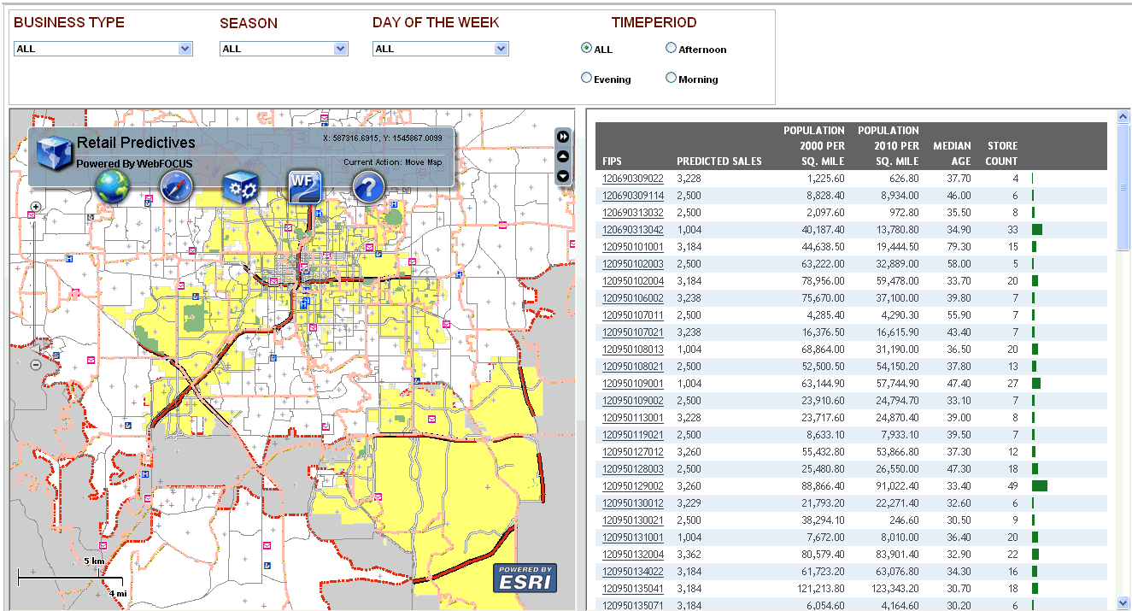Click the Retail Predictives title text
Screen dimensions: 1132x611
136,143
